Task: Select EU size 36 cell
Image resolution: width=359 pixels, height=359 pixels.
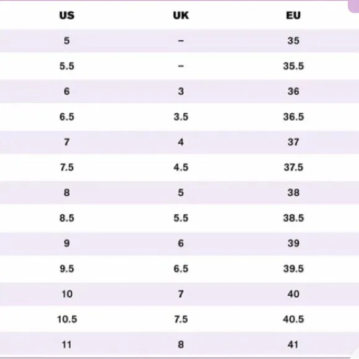Action: 293,92
